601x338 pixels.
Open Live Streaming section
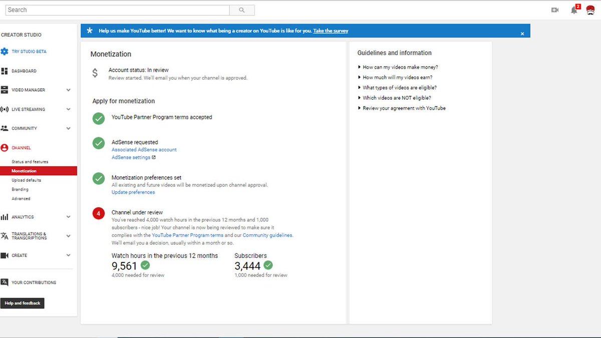(x=28, y=109)
